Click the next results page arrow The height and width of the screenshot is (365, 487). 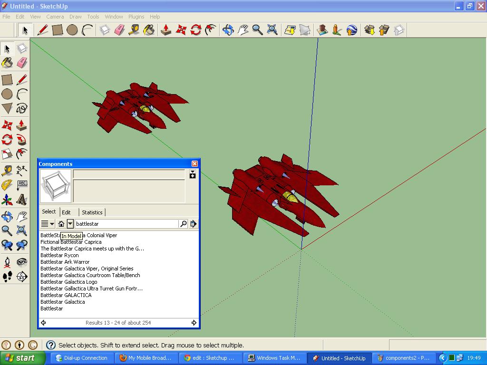[x=193, y=322]
